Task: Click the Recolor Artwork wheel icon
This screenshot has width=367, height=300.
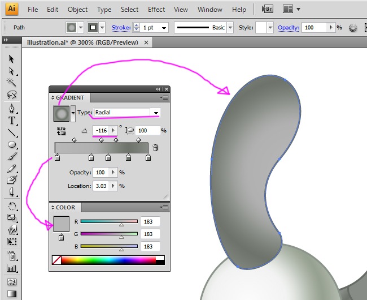Action: (x=353, y=28)
